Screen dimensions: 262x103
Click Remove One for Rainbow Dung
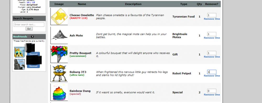click(x=212, y=95)
